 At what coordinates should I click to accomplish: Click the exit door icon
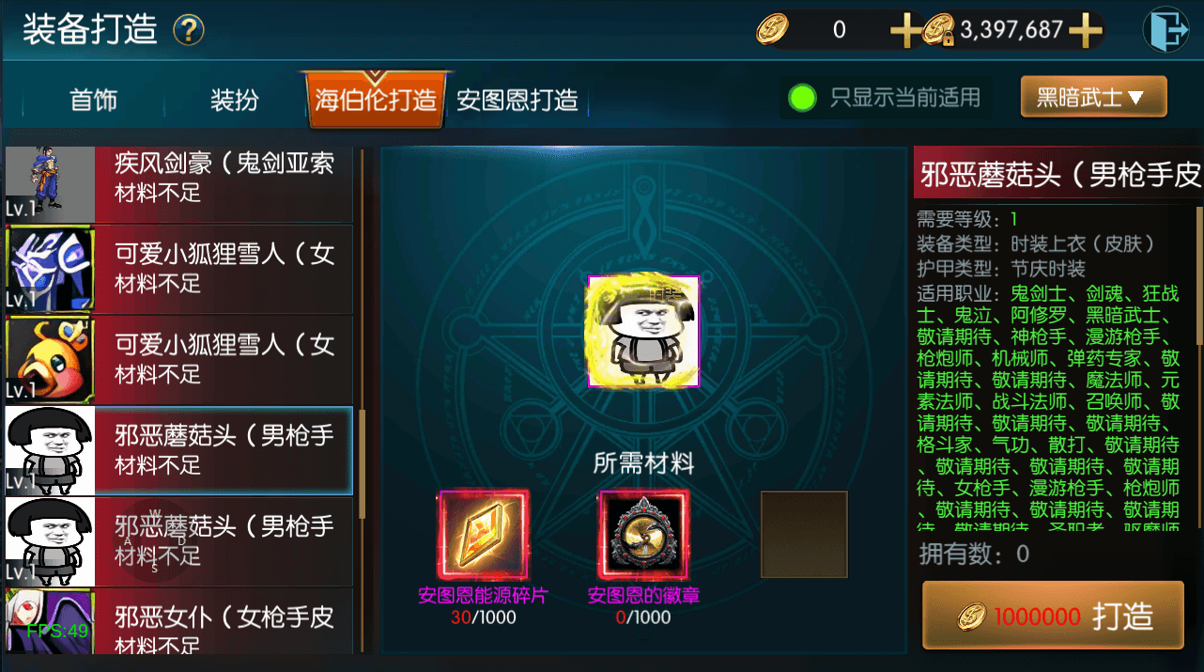pos(1165,30)
